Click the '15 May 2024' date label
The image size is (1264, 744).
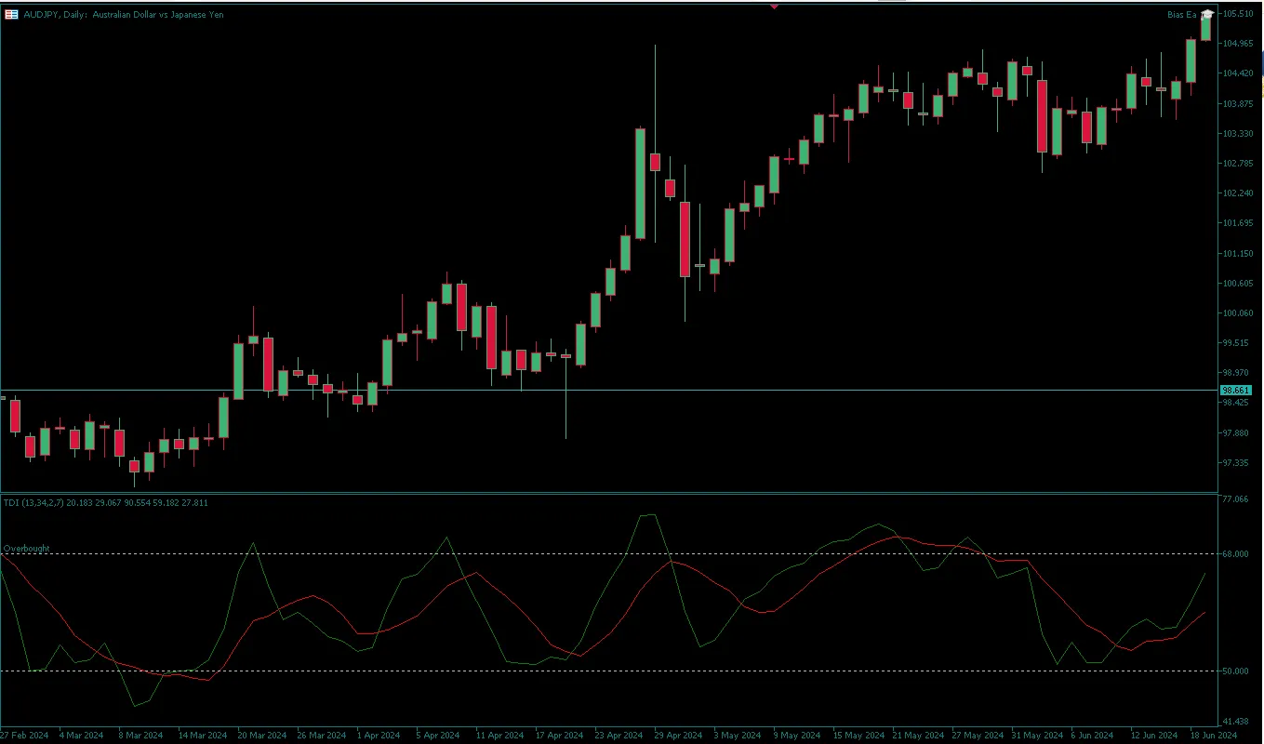(x=858, y=736)
